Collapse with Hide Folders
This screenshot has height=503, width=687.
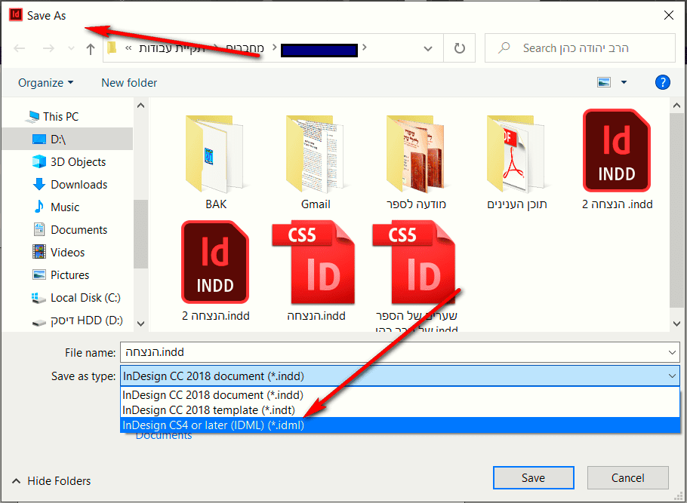click(51, 480)
